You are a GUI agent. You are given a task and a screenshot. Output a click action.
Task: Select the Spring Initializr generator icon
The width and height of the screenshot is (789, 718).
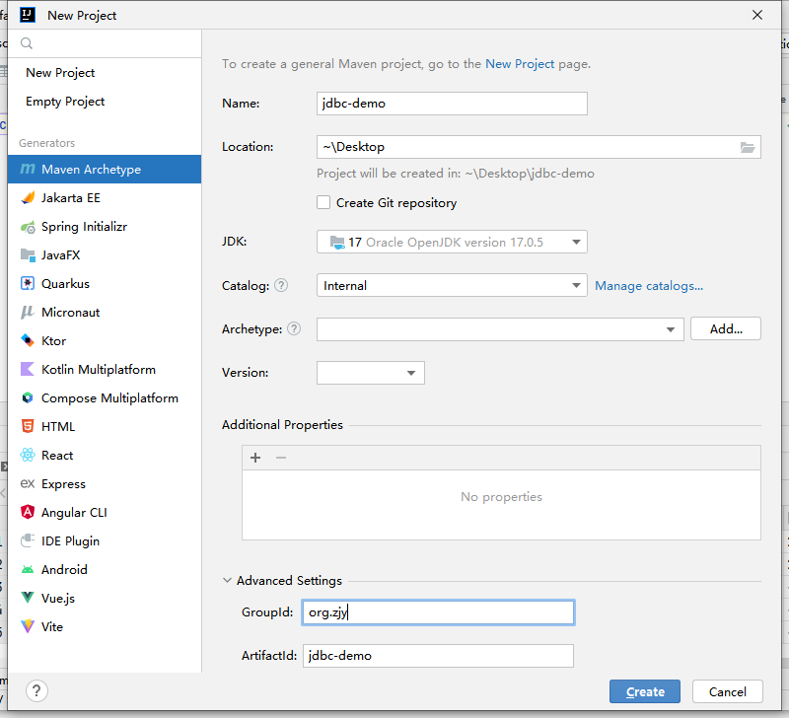pos(28,227)
